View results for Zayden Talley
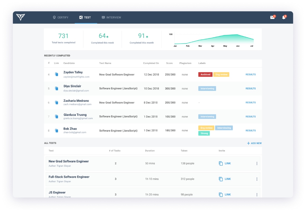This screenshot has width=306, height=212. pos(251,74)
